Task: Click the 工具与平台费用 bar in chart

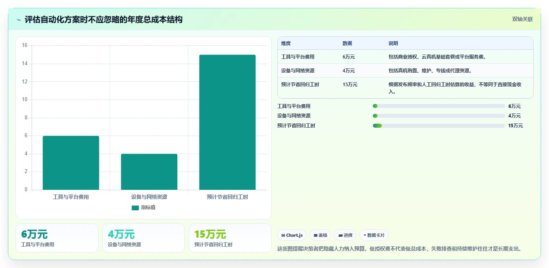Action: pos(71,163)
